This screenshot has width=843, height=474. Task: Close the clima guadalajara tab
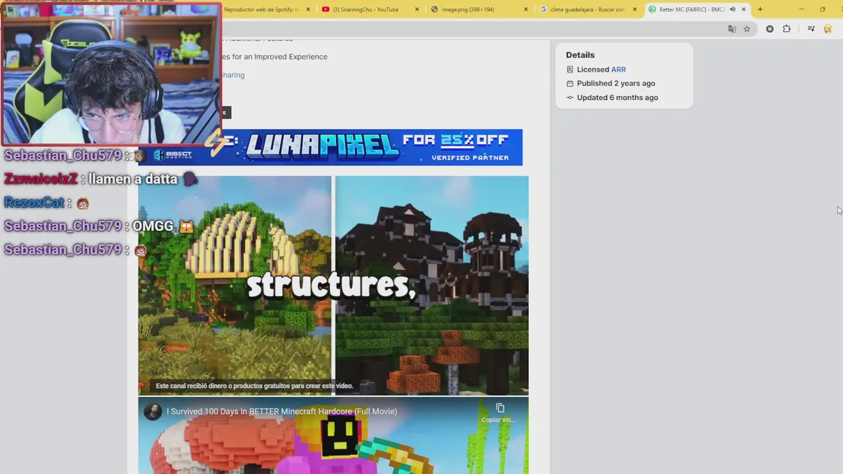click(x=635, y=9)
